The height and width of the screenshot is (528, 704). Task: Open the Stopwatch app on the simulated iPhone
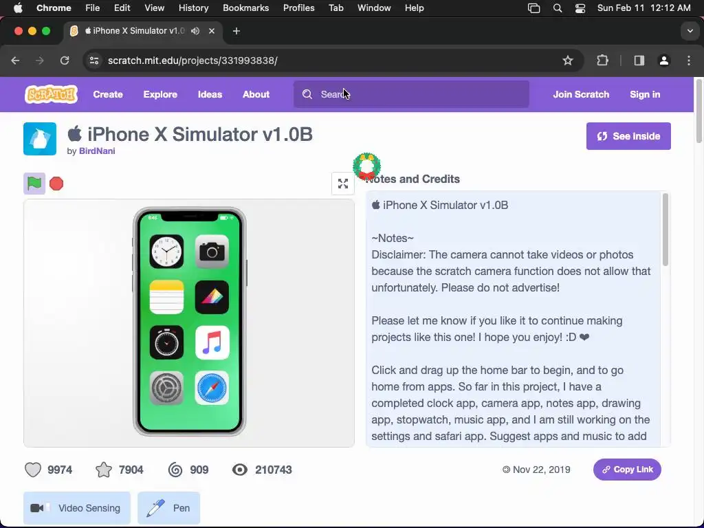(x=166, y=342)
